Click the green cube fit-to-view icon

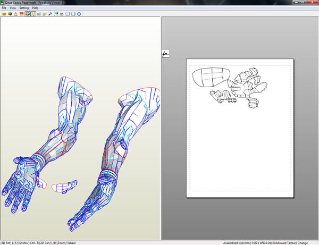(x=56, y=14)
